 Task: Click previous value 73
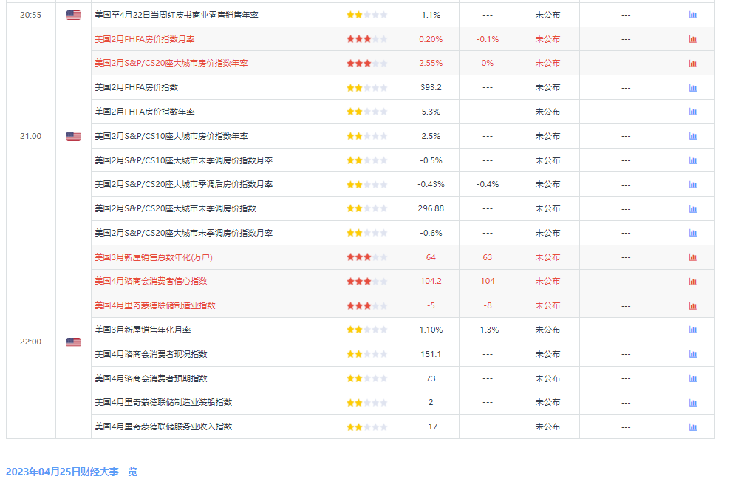point(431,378)
